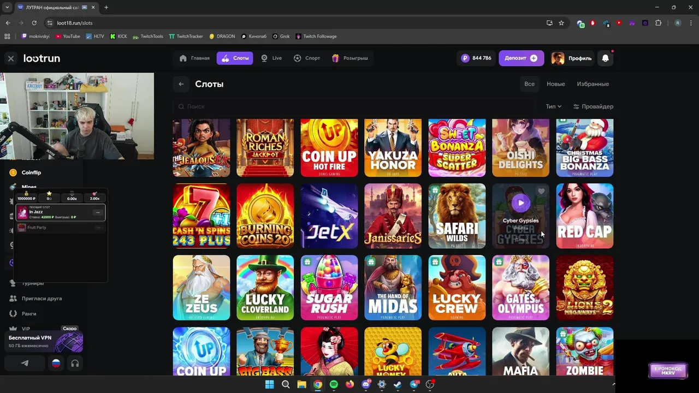
Task: Open the KICK bookmark
Action: pyautogui.click(x=119, y=37)
